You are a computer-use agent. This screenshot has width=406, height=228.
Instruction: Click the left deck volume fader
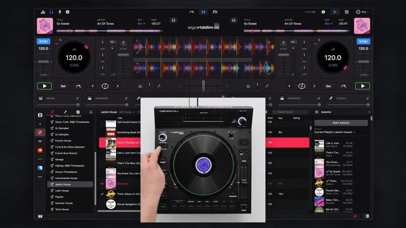[123, 55]
